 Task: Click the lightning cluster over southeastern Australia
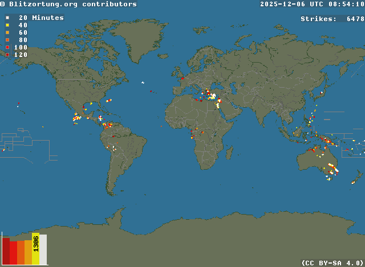[331, 169]
